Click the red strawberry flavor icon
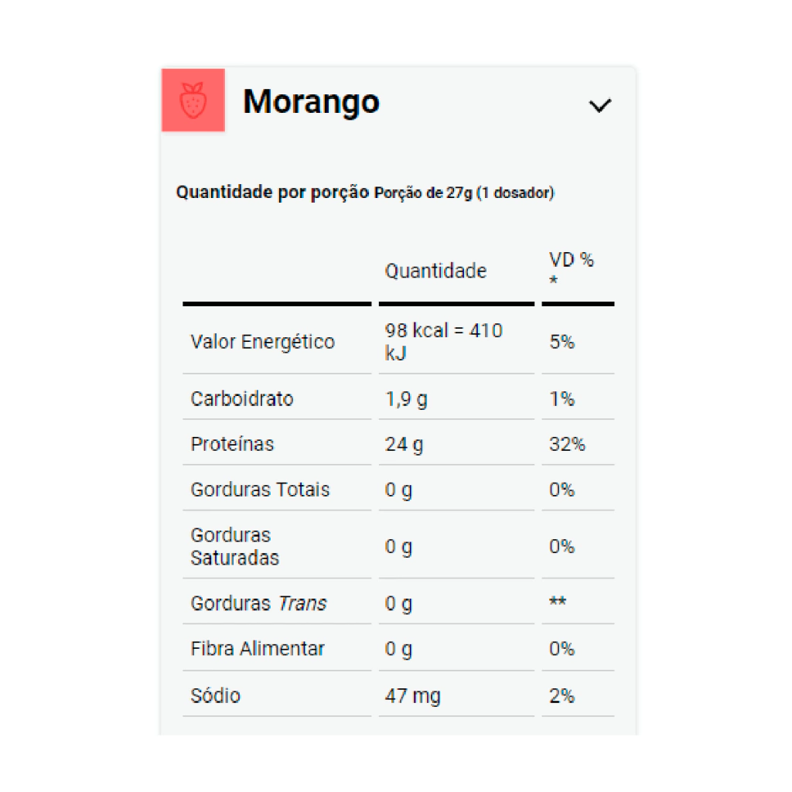Screen dimensions: 792x792 click(193, 101)
